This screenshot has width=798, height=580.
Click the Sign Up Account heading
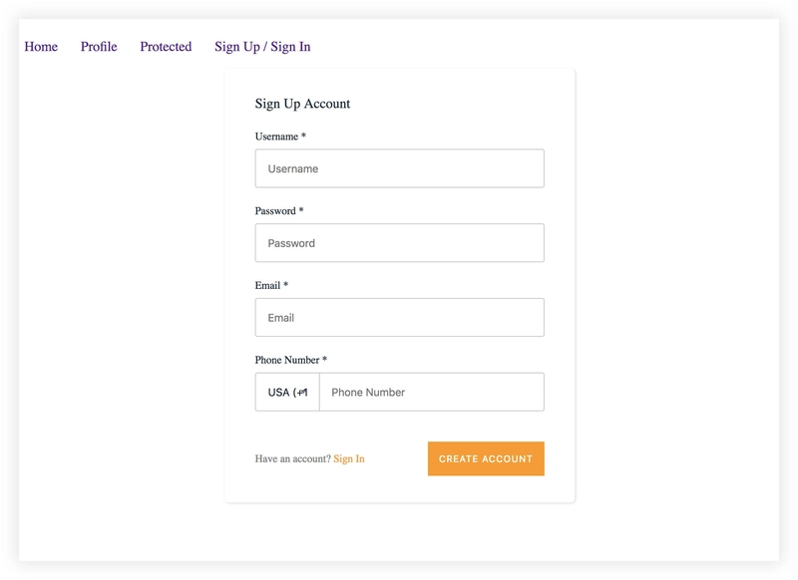[302, 104]
